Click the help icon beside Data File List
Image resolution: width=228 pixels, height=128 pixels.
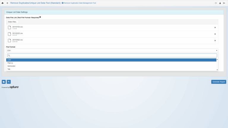40,17
